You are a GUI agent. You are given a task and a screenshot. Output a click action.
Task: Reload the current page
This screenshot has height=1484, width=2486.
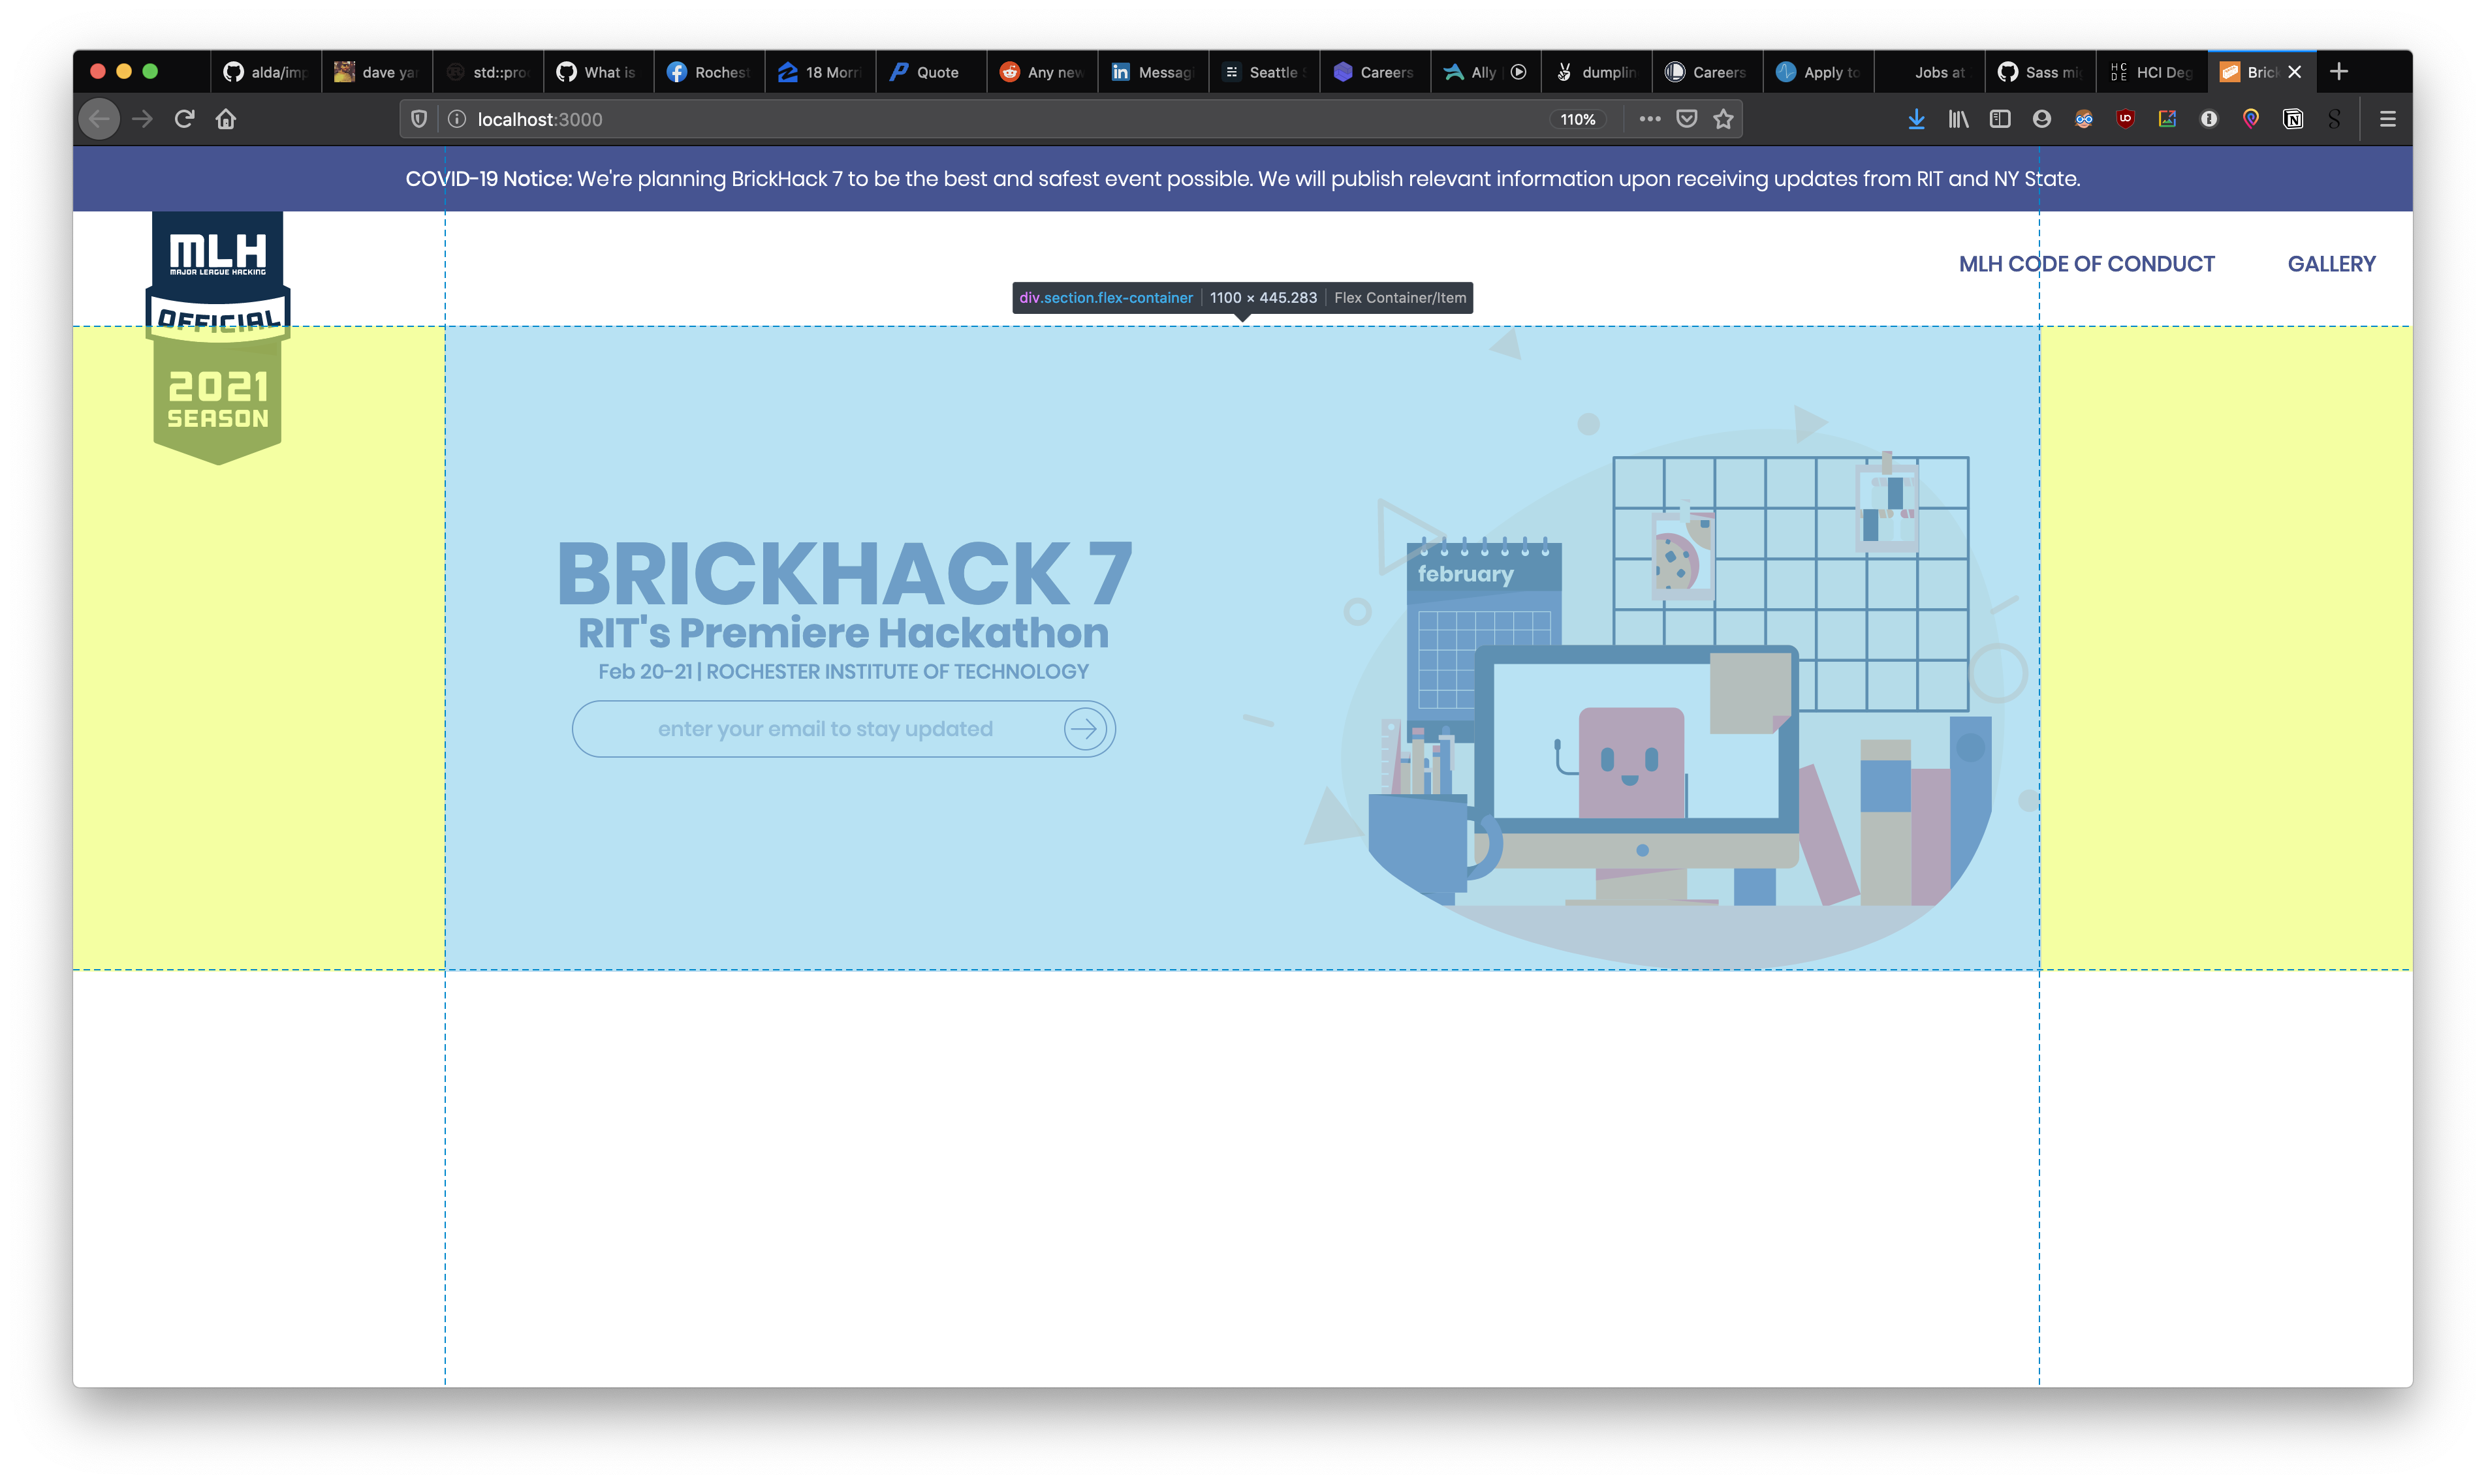point(184,119)
